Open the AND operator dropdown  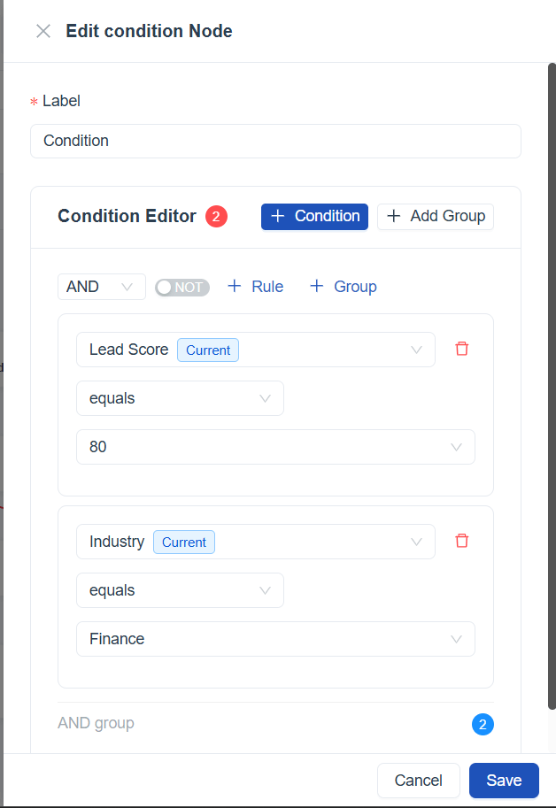click(x=101, y=287)
